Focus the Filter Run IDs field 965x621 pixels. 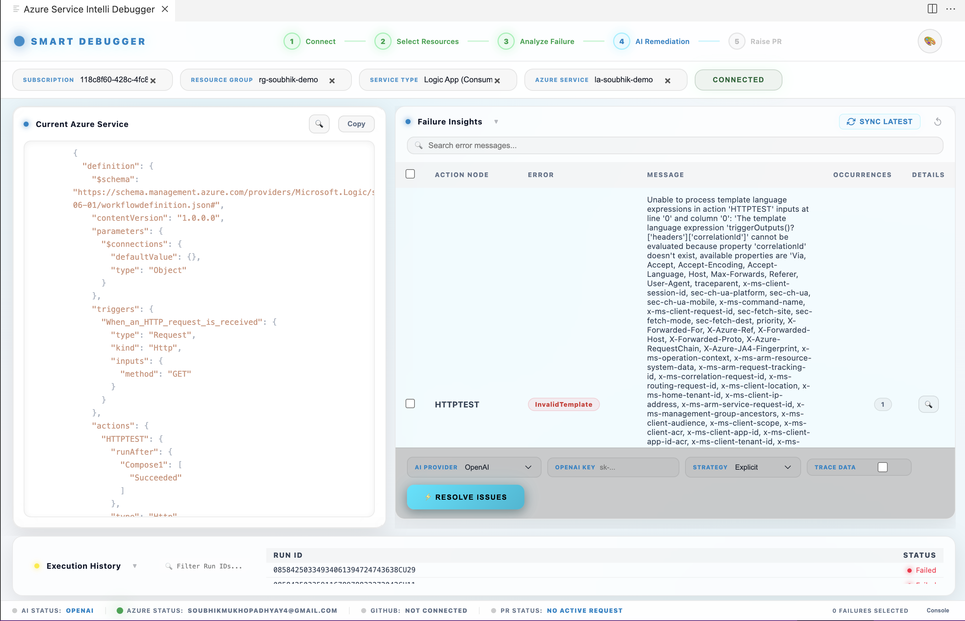pyautogui.click(x=209, y=566)
